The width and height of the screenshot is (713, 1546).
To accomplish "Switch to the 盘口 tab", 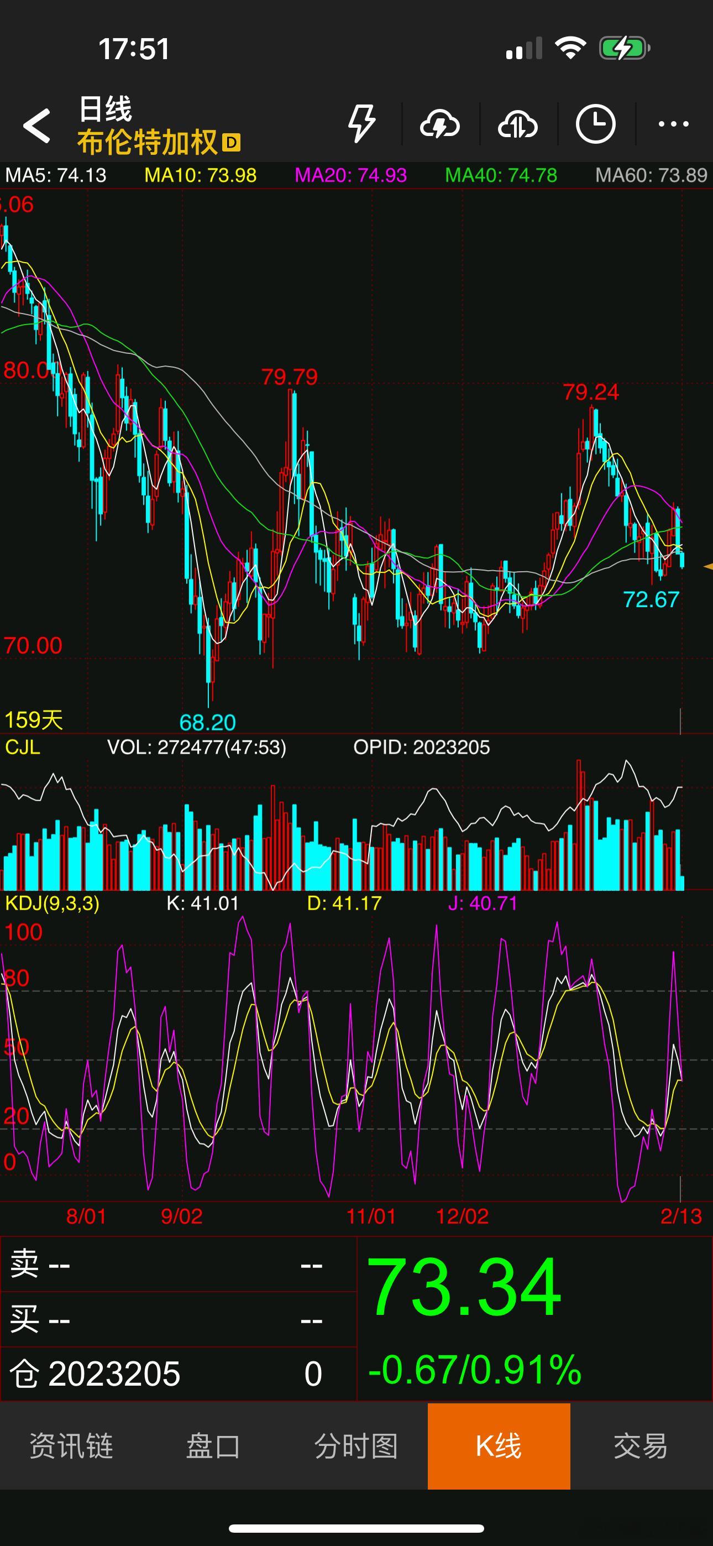I will 214,1446.
